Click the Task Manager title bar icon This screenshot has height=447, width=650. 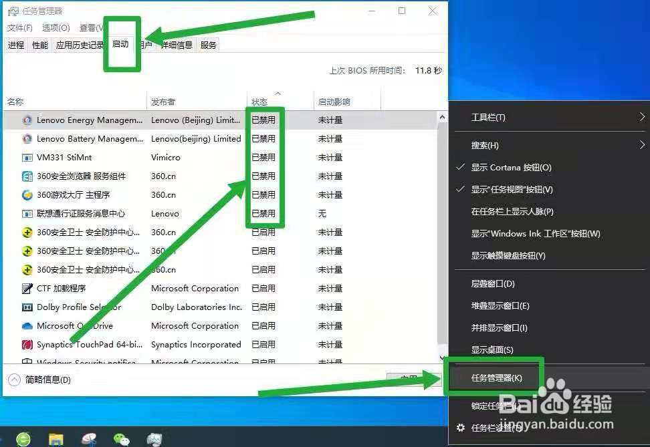pos(13,11)
